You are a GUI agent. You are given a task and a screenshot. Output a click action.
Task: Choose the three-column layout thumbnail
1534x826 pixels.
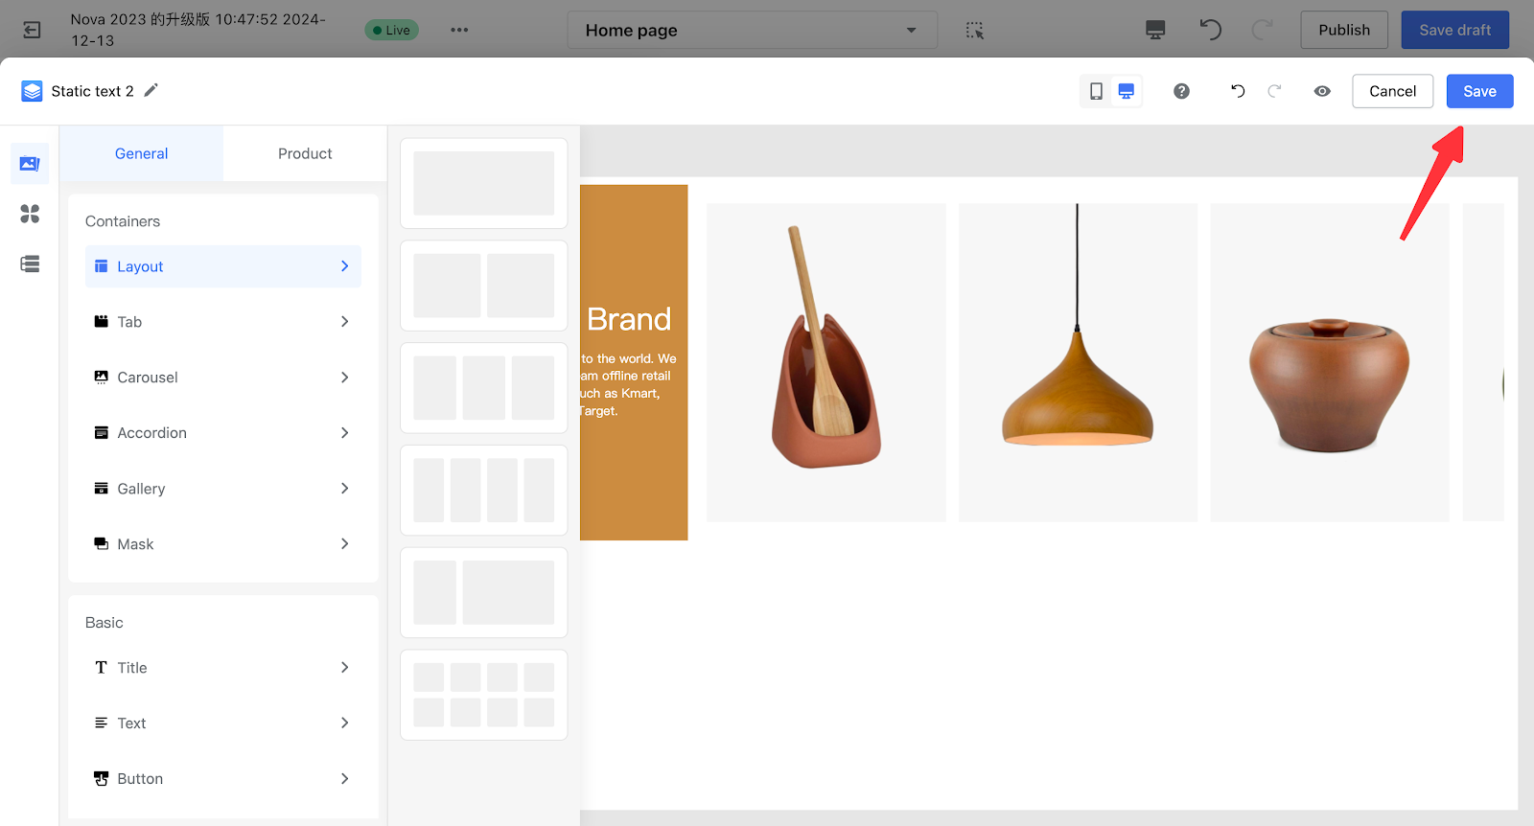[x=483, y=388]
